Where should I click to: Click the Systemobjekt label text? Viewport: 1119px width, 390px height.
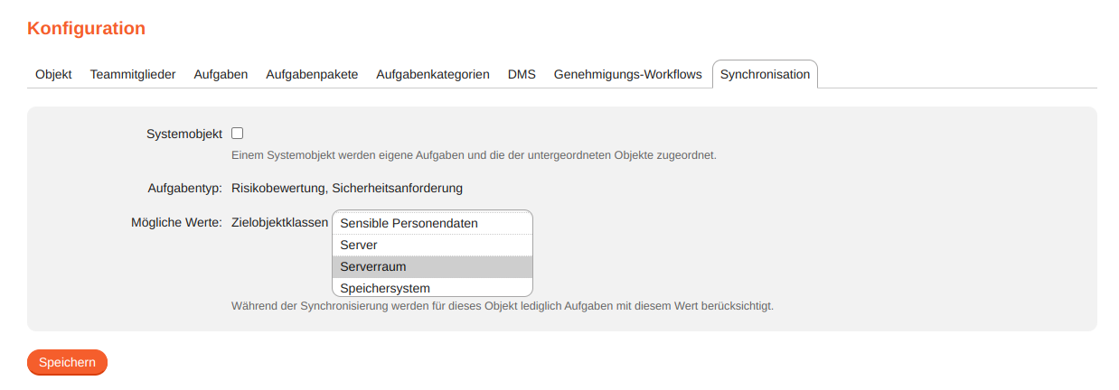click(x=183, y=134)
